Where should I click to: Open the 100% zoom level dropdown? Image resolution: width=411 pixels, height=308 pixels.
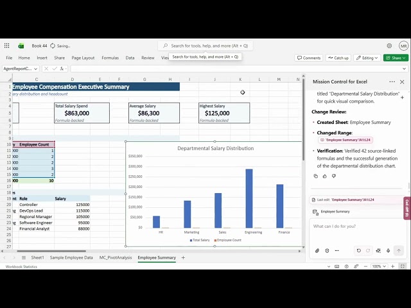coord(379,266)
